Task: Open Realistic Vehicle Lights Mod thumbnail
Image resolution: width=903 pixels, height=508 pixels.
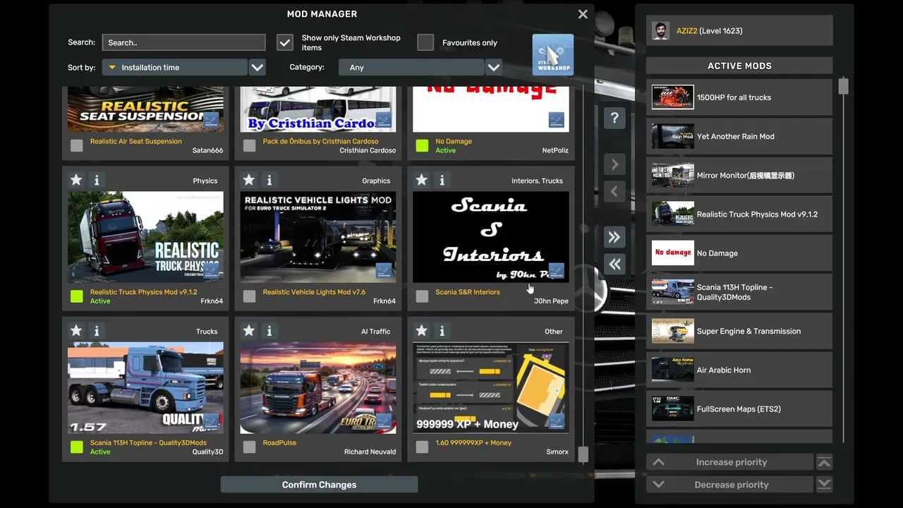Action: pos(318,237)
